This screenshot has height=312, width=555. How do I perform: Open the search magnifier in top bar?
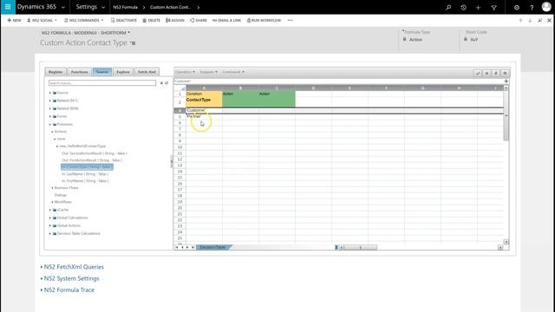pyautogui.click(x=448, y=7)
